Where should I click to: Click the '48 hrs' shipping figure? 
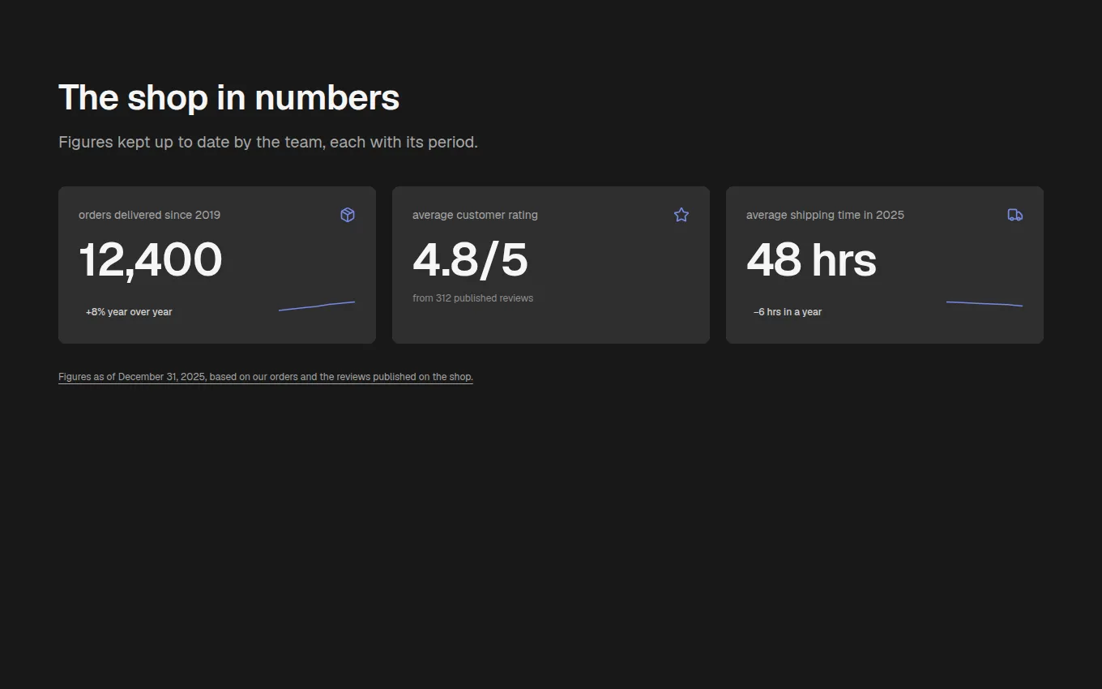[x=811, y=260]
